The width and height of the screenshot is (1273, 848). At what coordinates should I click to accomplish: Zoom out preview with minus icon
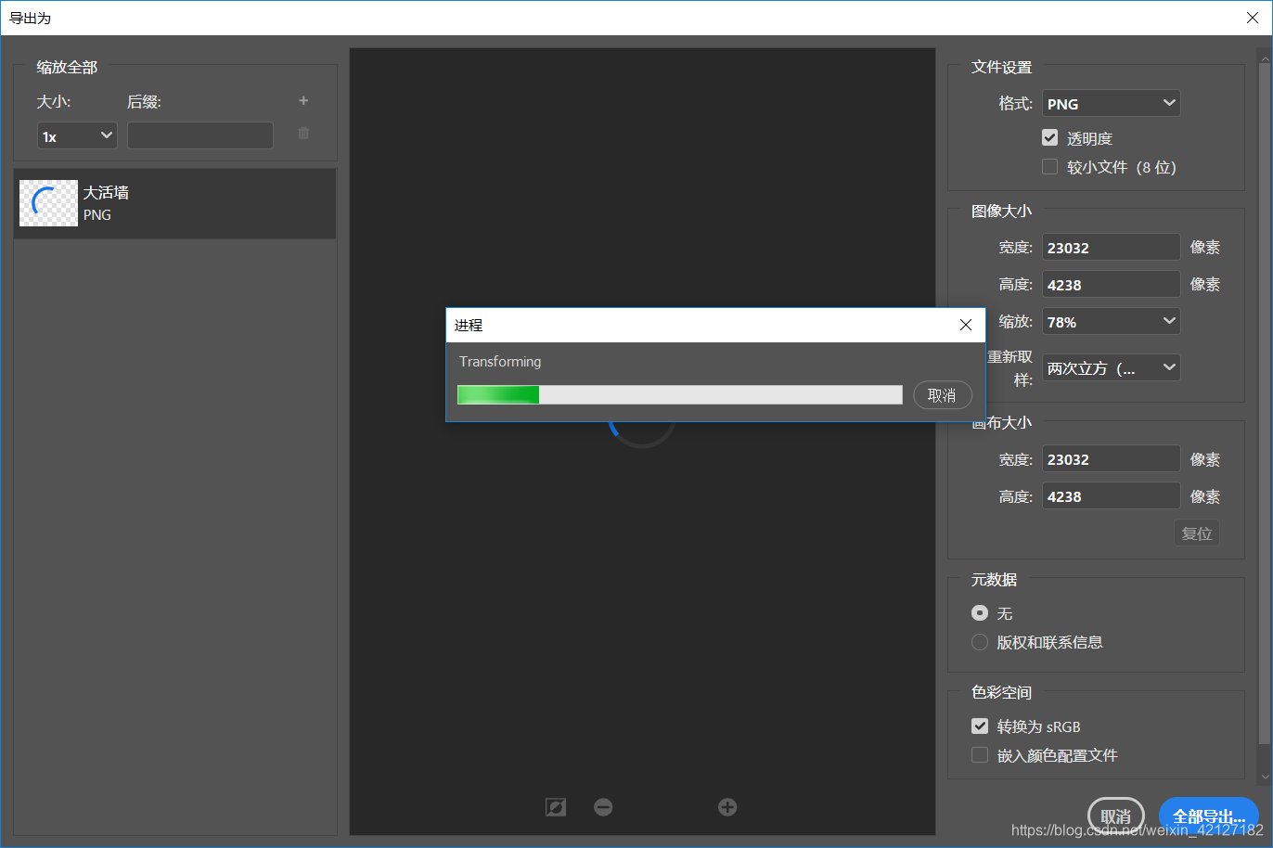(603, 807)
